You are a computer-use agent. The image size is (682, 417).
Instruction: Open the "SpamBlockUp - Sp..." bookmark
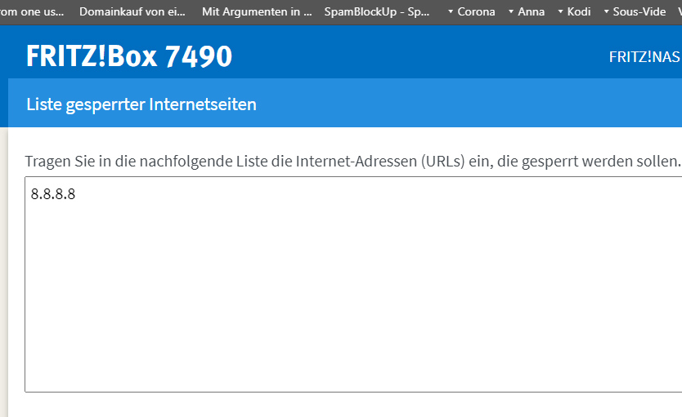coord(377,12)
